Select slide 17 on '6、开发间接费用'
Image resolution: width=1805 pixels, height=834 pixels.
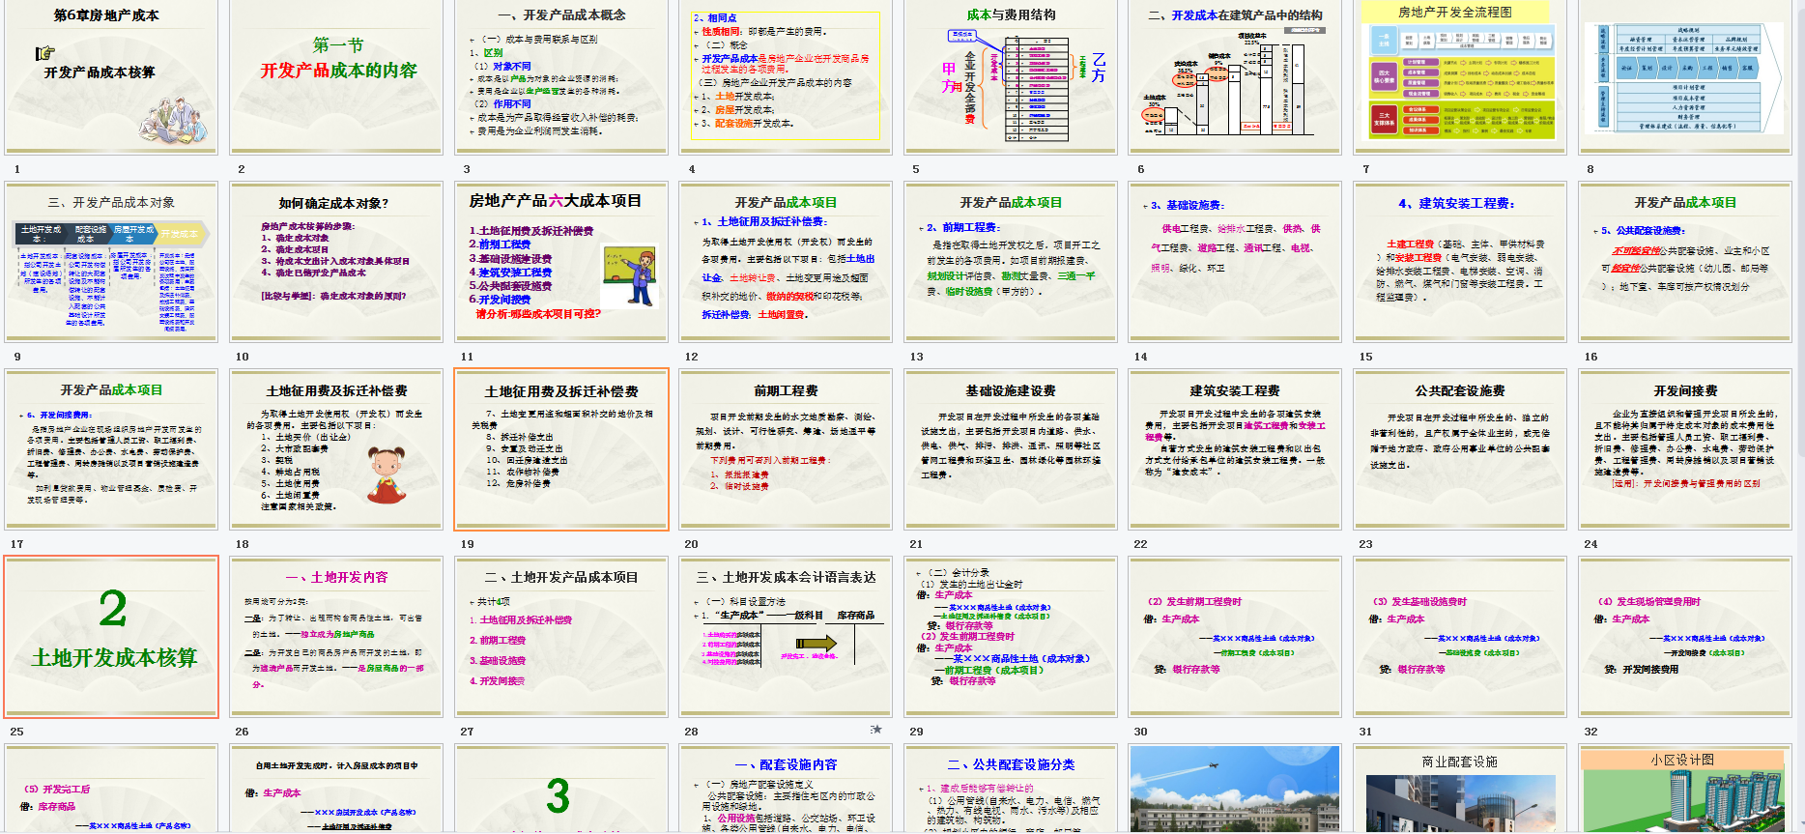111,449
